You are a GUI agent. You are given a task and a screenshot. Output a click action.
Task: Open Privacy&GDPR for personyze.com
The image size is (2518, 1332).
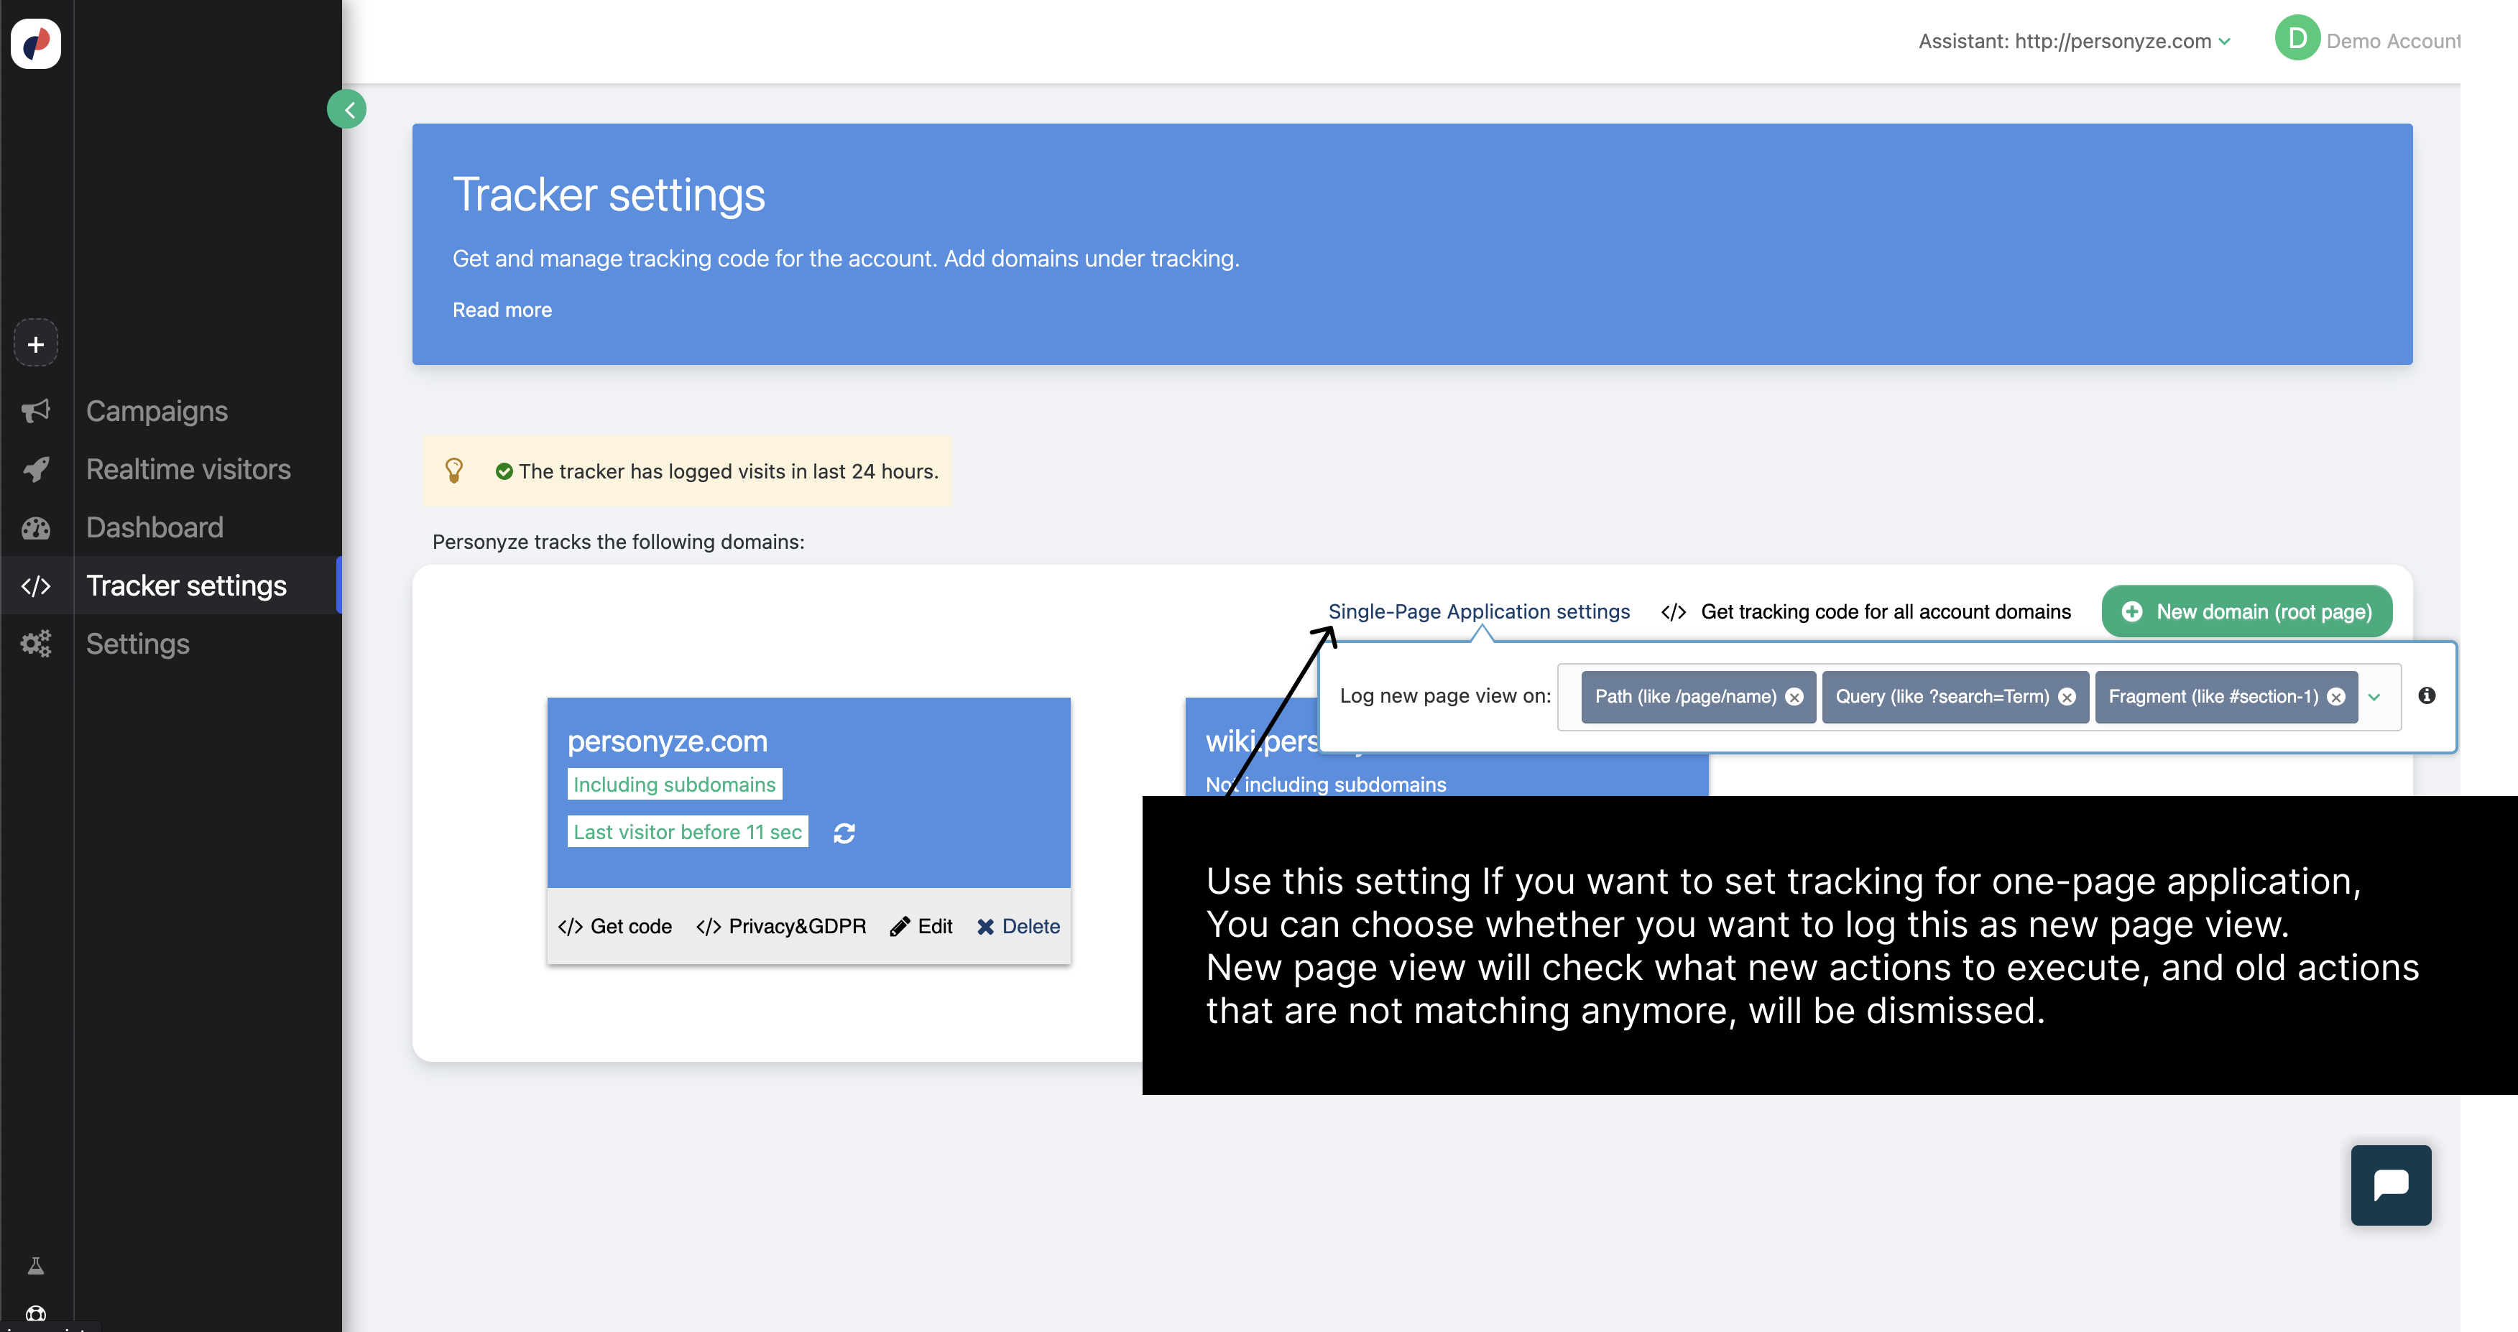(x=781, y=927)
